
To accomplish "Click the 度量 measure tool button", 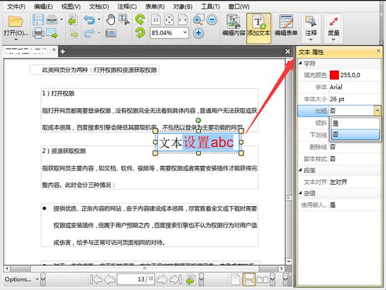I will click(x=334, y=28).
